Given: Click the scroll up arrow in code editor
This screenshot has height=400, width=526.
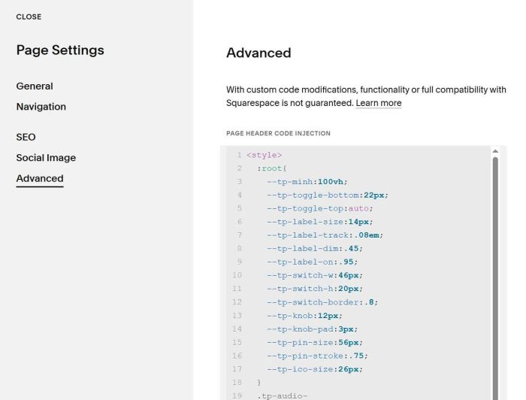Looking at the screenshot, I should [494, 151].
